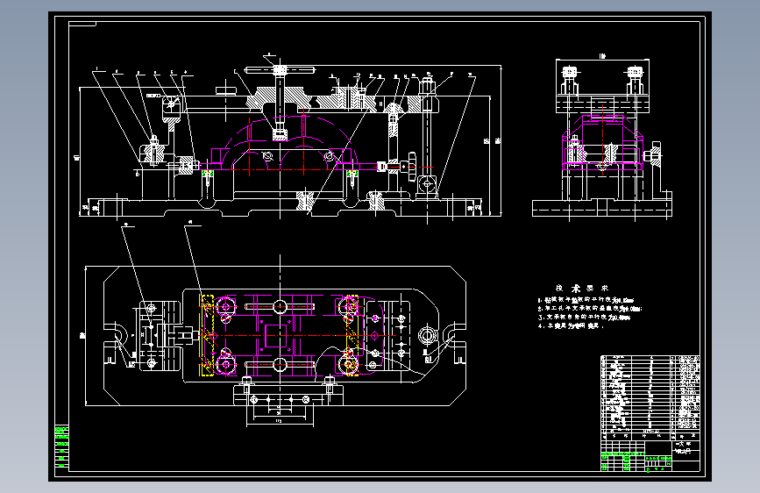Select the dimension line below the plan view

tap(280, 424)
